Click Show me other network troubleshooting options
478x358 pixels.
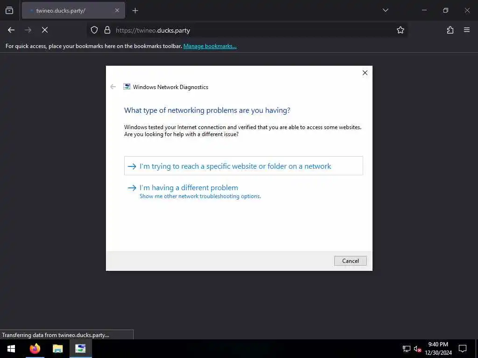[200, 196]
